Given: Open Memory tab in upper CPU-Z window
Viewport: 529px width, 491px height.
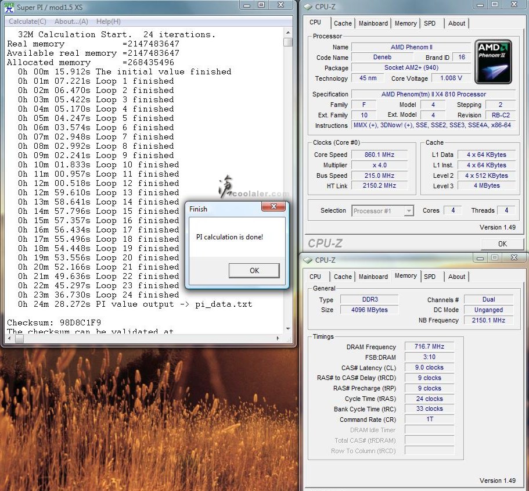Looking at the screenshot, I should tap(405, 23).
